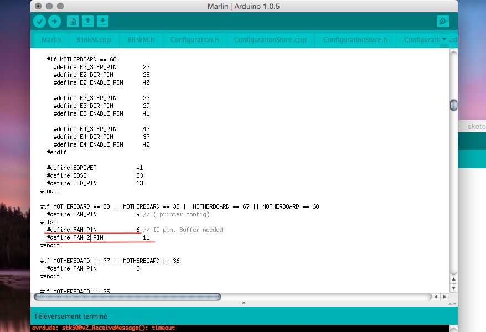Open the Serial Monitor magnifier icon
Viewport: 486px width, 332px height.
pos(443,22)
